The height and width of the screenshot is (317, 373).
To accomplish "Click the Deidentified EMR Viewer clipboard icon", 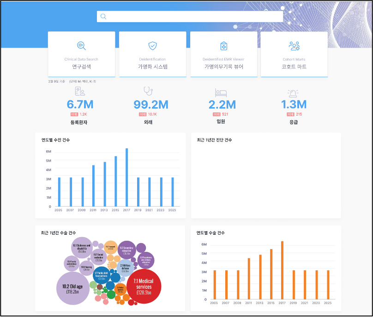I will (x=223, y=46).
